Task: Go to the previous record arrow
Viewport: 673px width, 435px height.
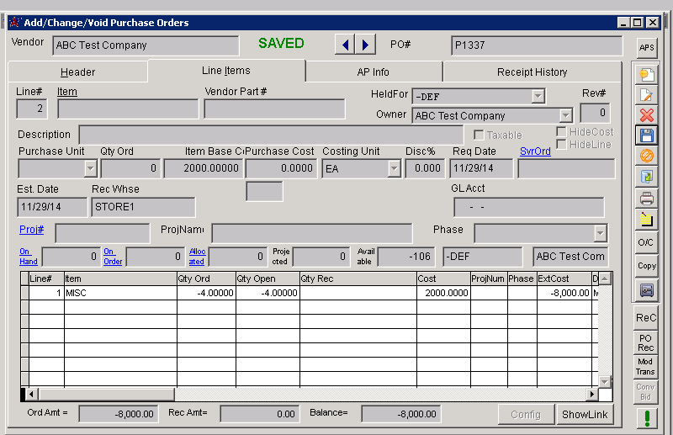Action: [x=345, y=45]
